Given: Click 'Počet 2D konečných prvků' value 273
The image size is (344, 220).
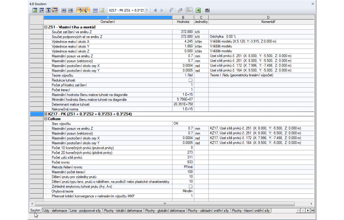Looking at the screenshot, I should [183, 153].
